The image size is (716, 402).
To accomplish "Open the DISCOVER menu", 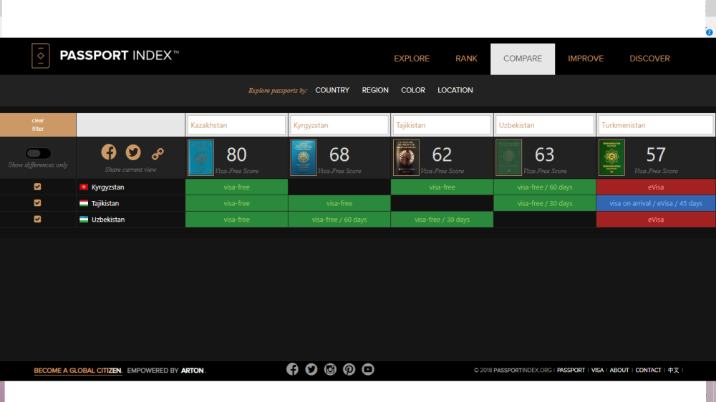I will coord(650,59).
